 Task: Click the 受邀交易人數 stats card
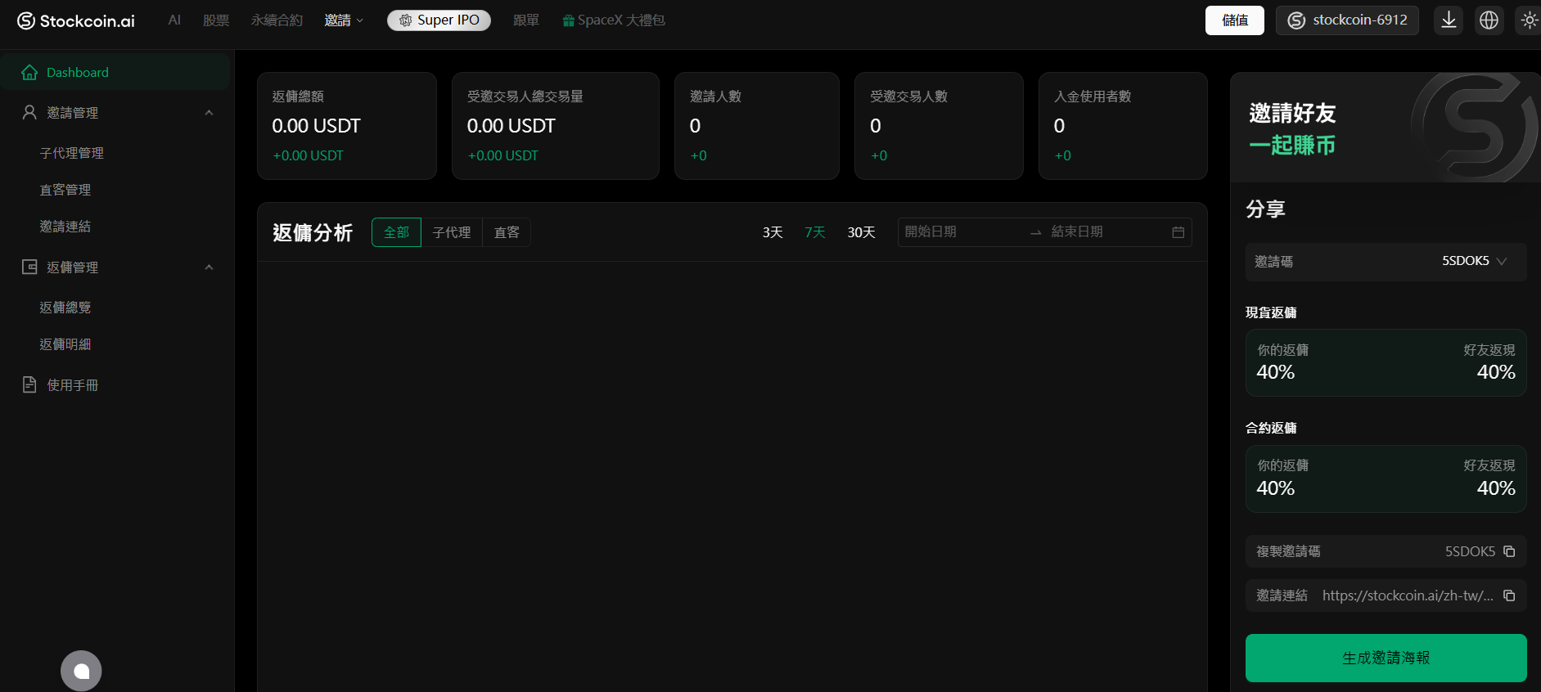[x=939, y=126]
